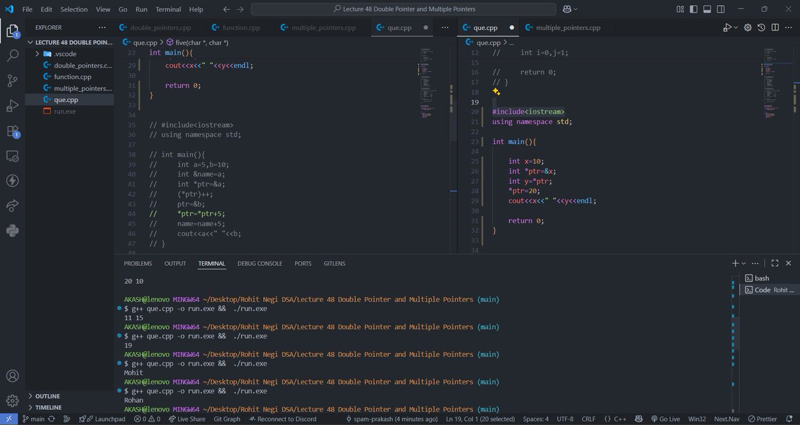
Task: Open the Run and Debug view
Action: click(12, 106)
